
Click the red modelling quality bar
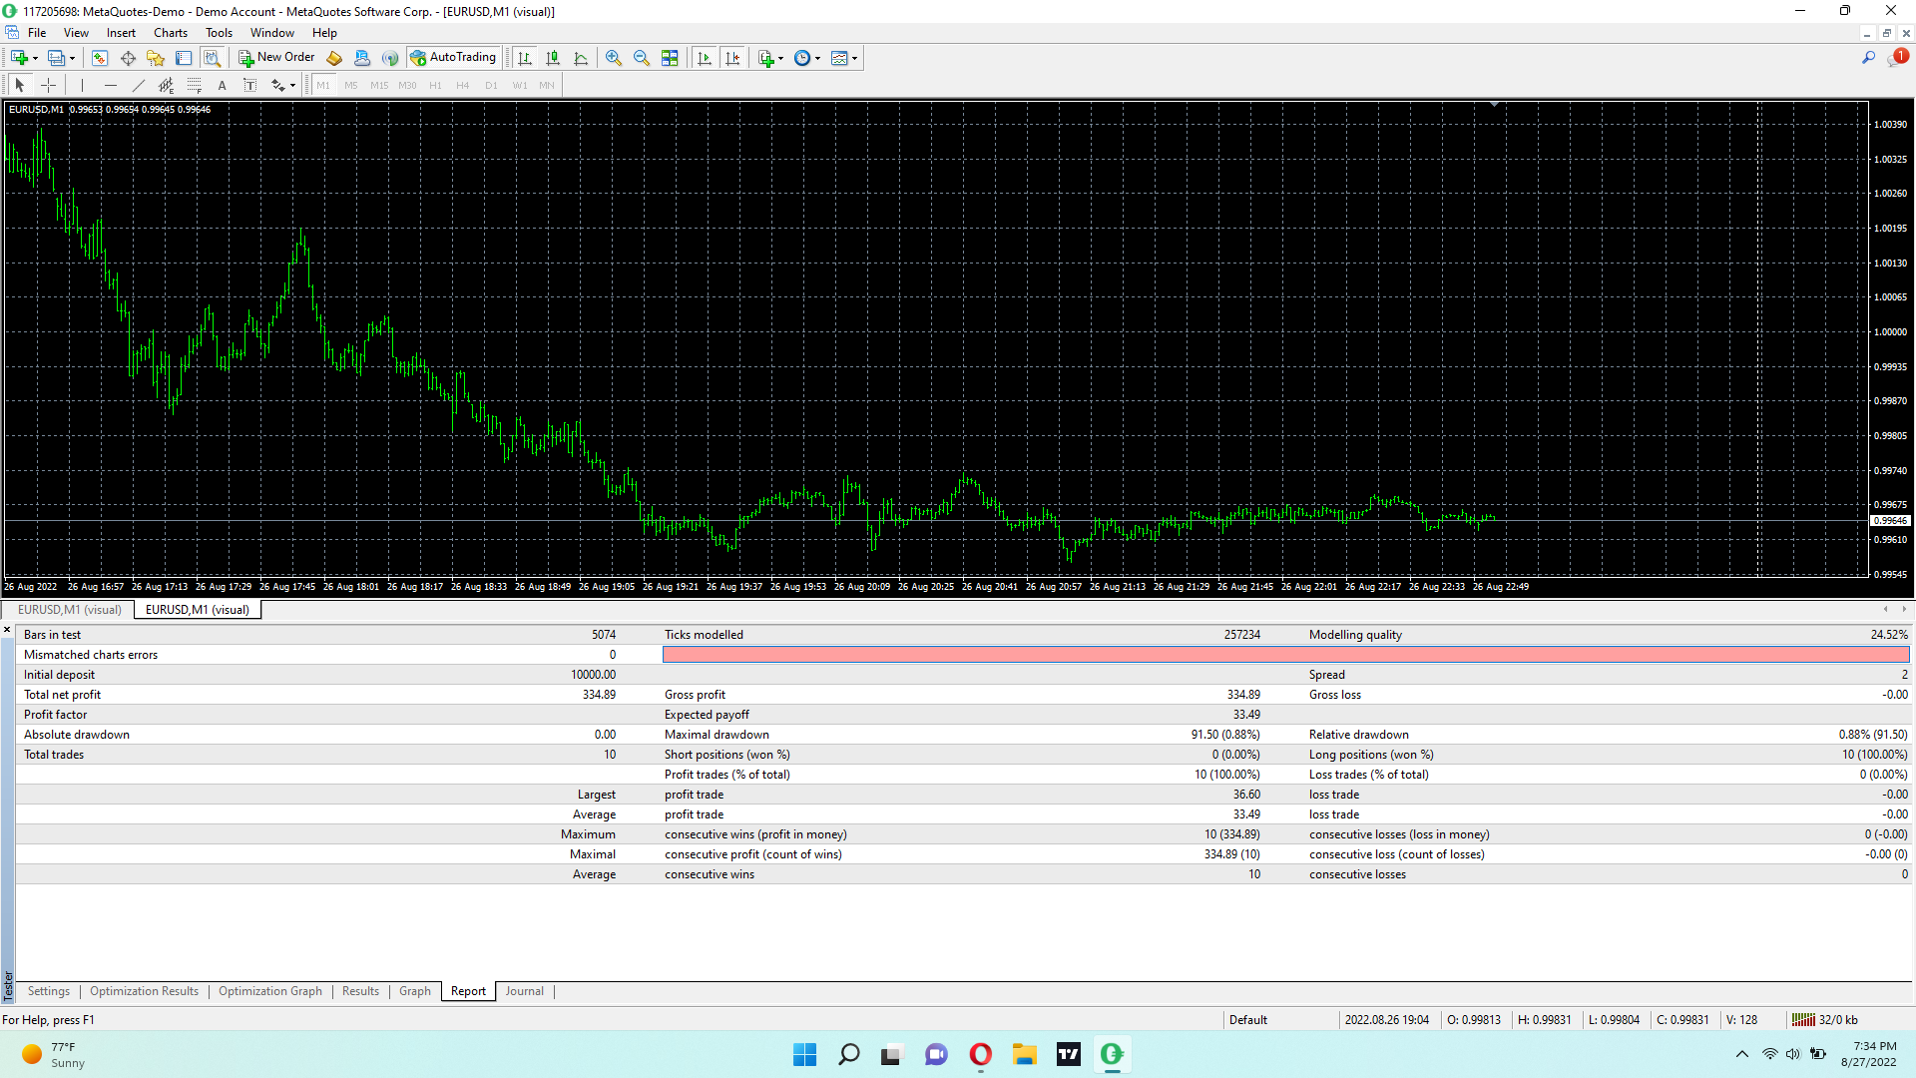1285,655
